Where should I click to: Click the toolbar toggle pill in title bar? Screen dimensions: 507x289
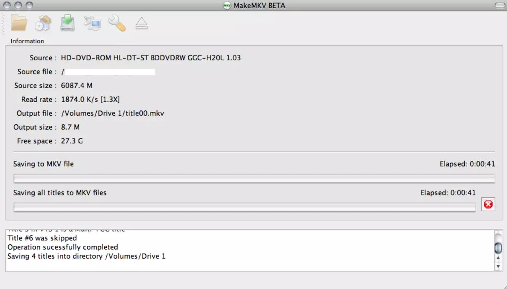500,5
